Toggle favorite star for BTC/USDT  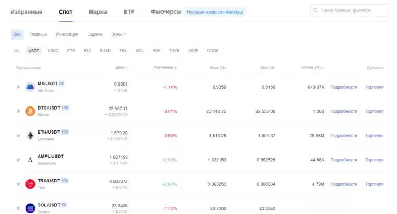pos(18,111)
